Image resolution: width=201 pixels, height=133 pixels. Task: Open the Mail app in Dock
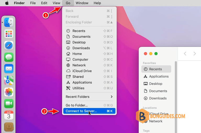coord(9,69)
